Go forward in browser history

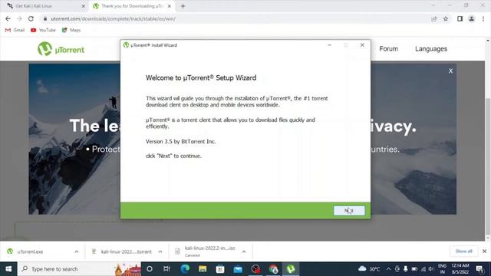click(x=19, y=18)
